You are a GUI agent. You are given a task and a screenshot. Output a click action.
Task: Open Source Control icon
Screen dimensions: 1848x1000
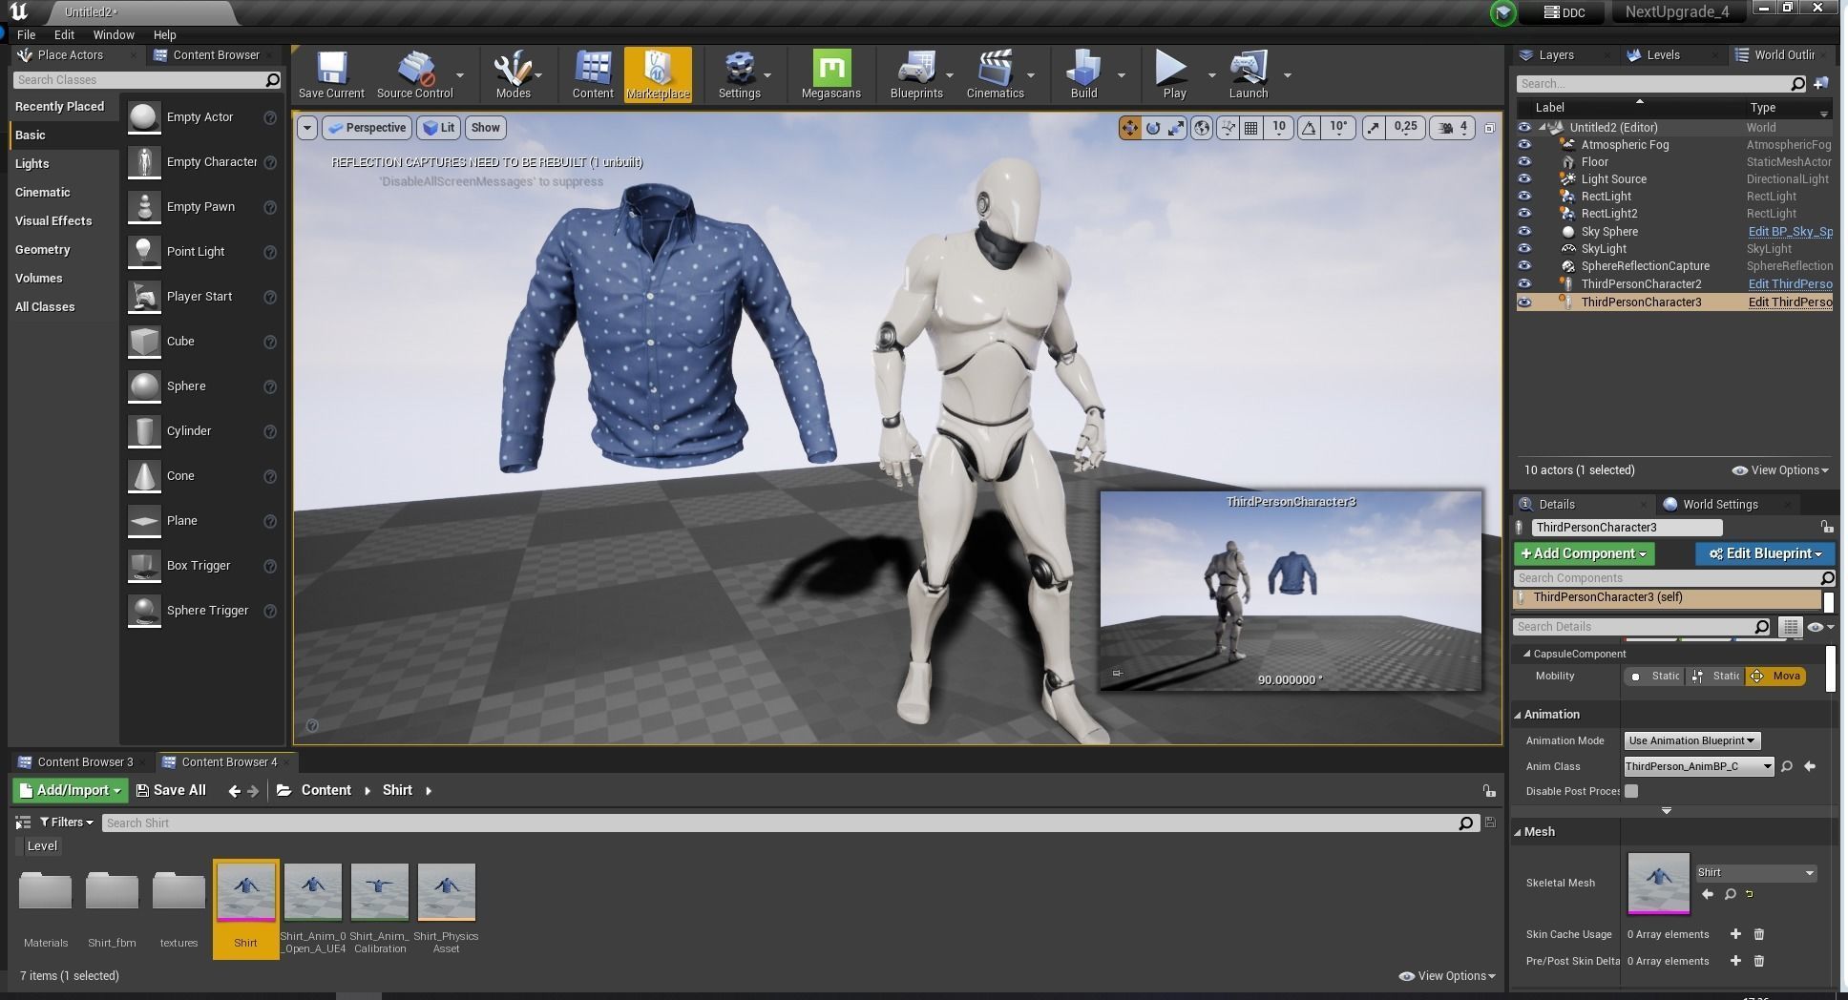pyautogui.click(x=414, y=74)
